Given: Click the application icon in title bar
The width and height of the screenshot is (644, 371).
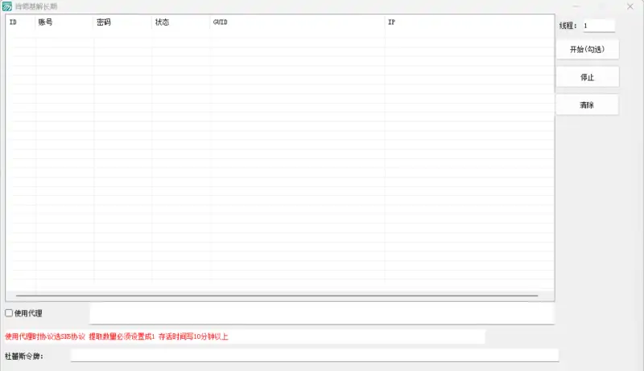Looking at the screenshot, I should click(7, 6).
